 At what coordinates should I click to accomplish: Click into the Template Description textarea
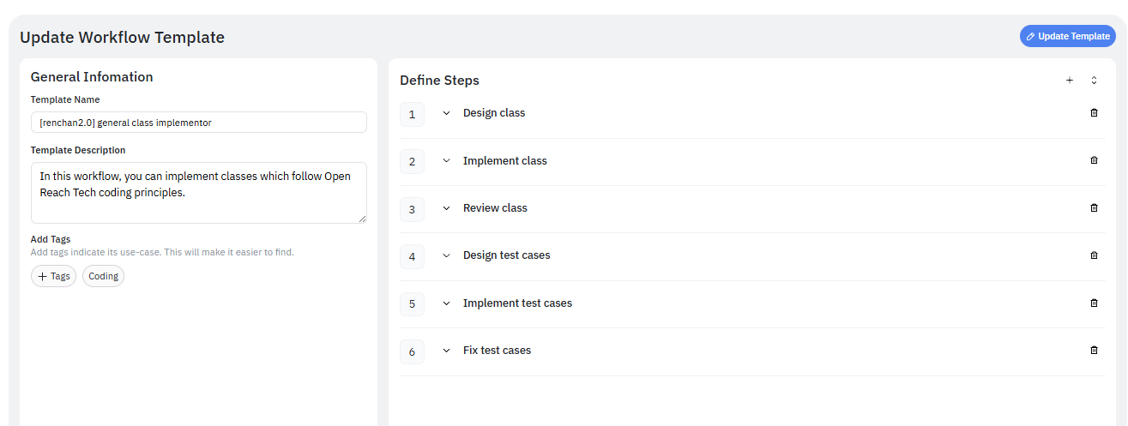[198, 193]
